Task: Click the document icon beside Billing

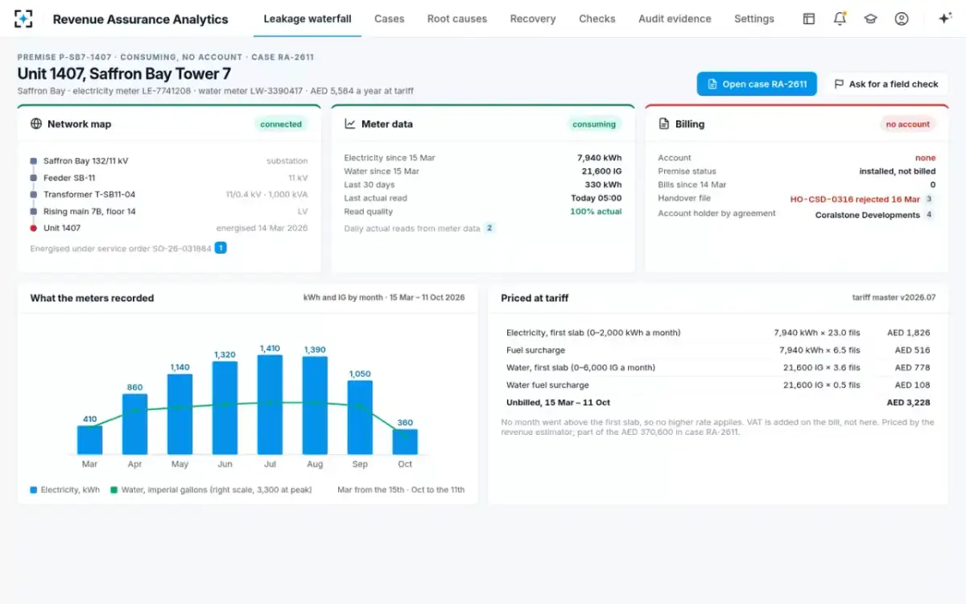Action: pos(664,124)
